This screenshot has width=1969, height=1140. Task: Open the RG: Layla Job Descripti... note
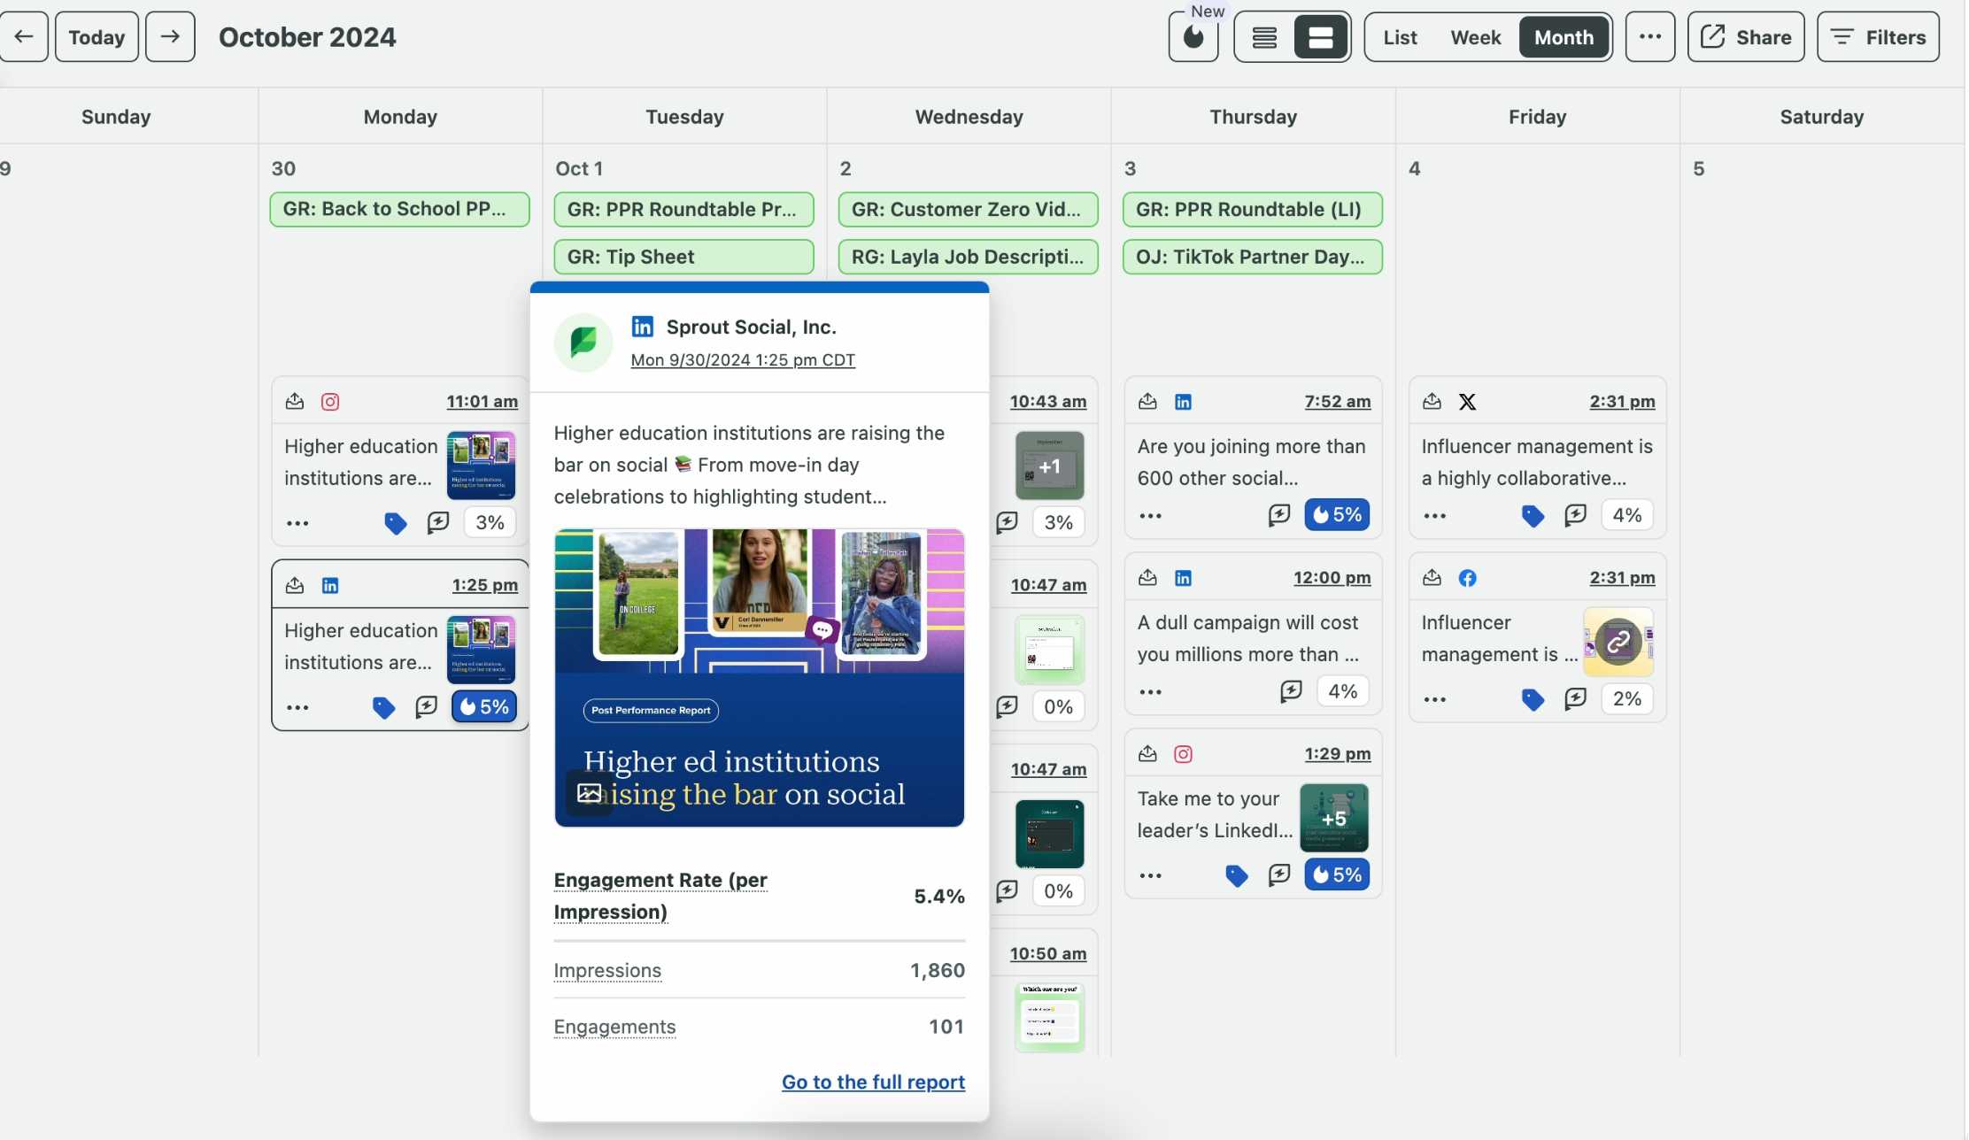coord(968,257)
